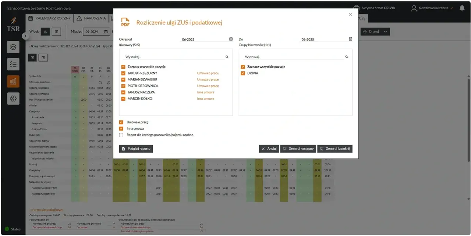Screen dimensions: 471x236
Task: Switch to the KALENDARZ ROCZNY tab
Action: tap(50, 18)
